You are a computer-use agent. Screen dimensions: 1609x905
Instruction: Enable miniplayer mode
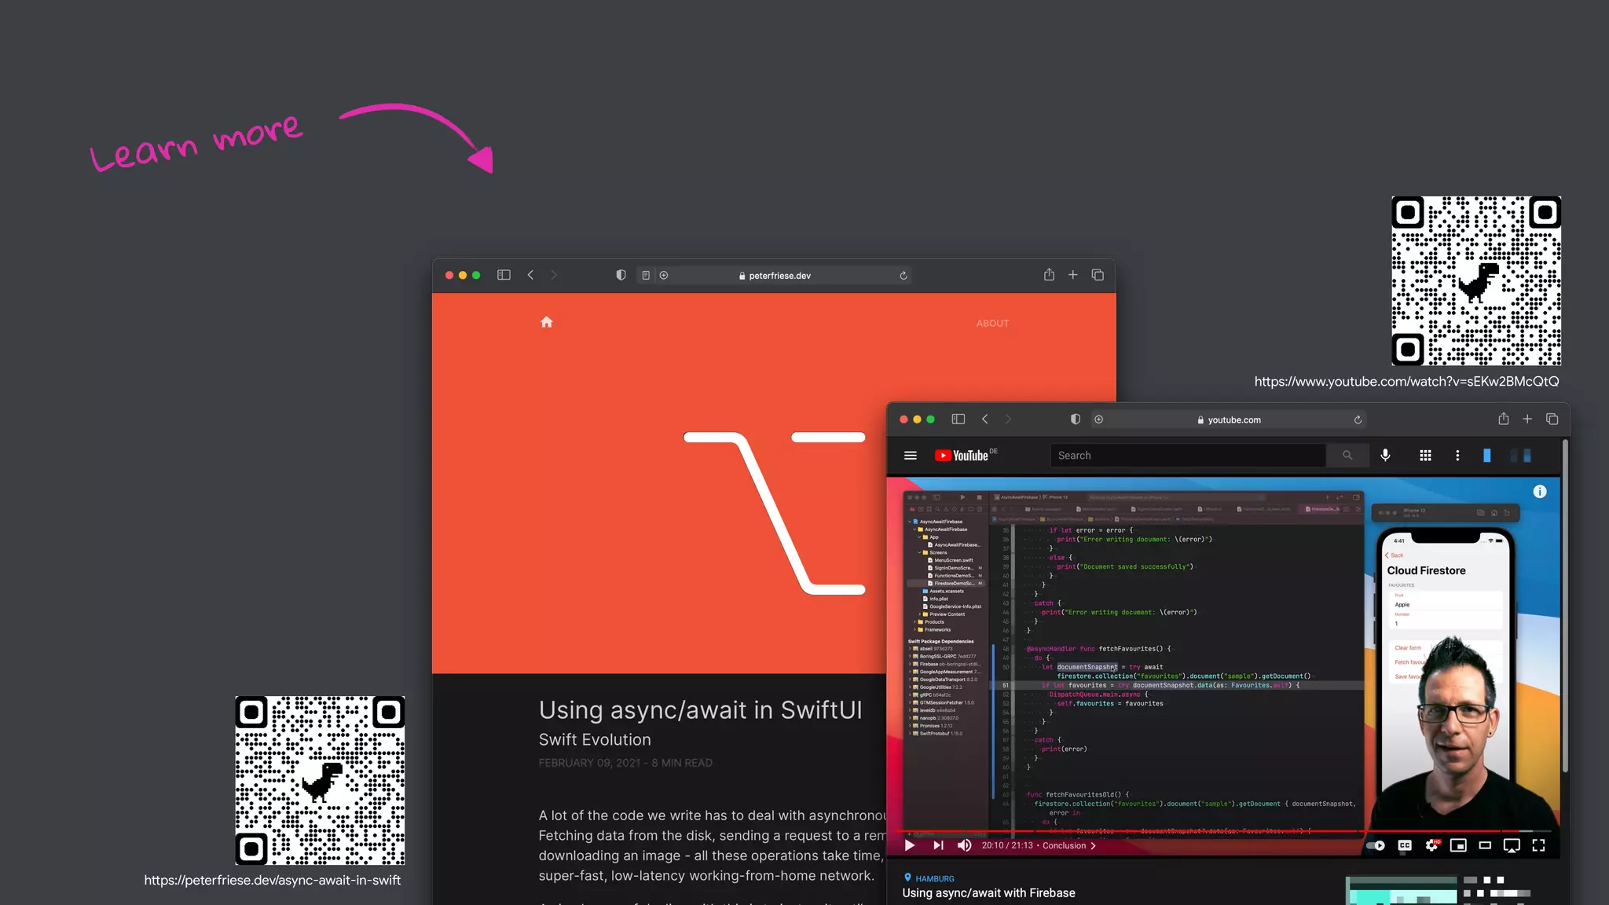coord(1458,846)
